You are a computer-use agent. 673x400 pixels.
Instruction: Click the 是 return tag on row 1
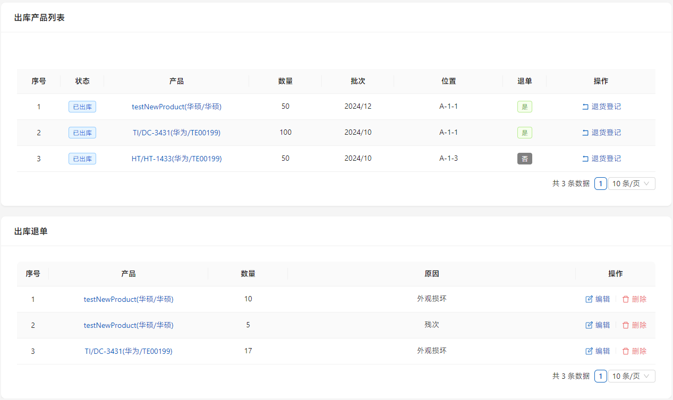click(524, 107)
